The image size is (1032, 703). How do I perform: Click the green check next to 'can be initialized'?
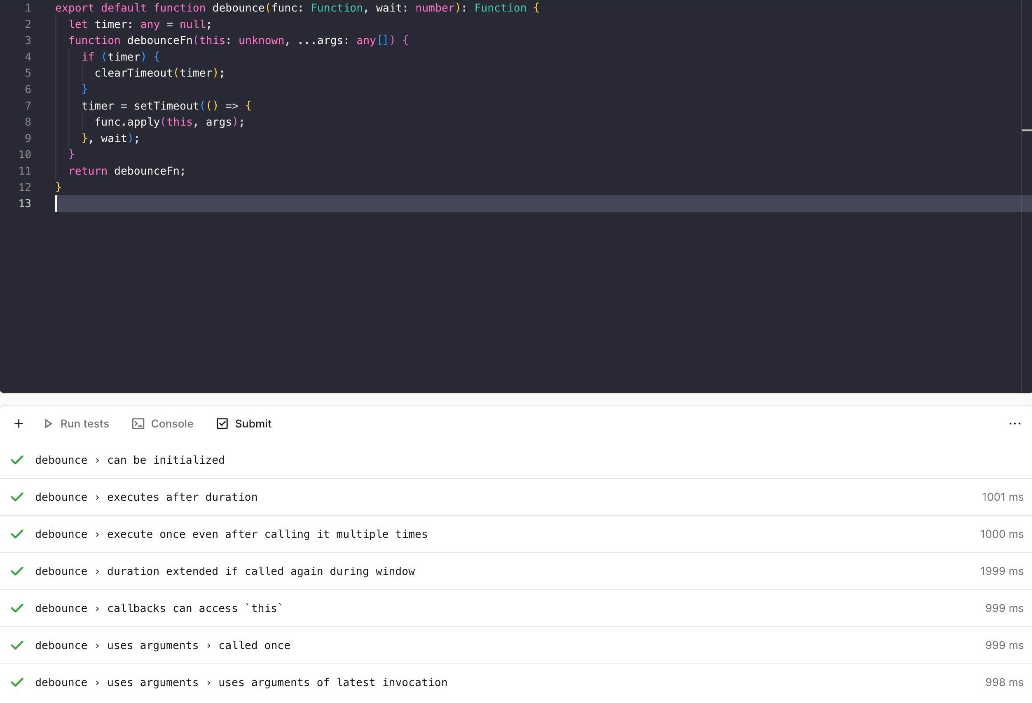point(17,460)
